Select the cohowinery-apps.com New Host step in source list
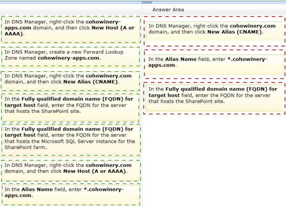This screenshot has width=286, height=207. [x=71, y=30]
